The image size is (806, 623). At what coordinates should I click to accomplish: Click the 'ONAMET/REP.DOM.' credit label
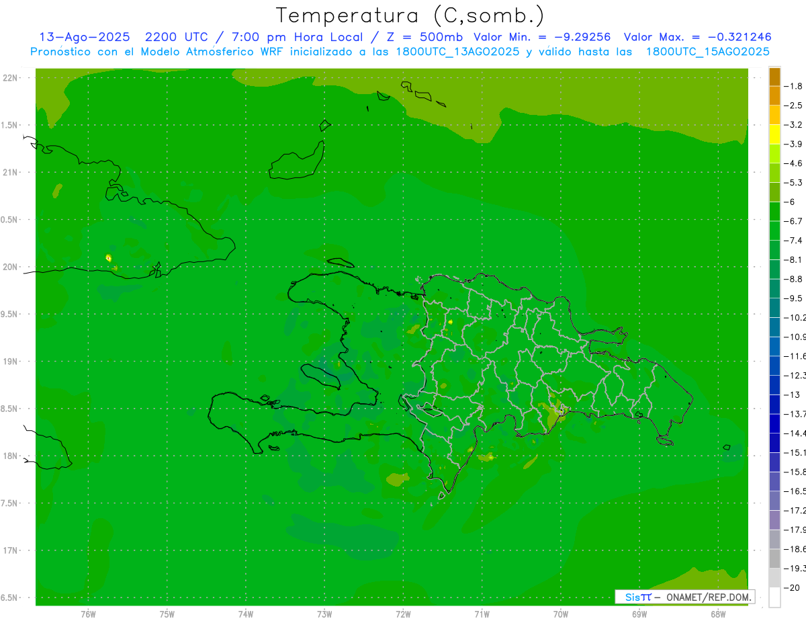tap(708, 597)
